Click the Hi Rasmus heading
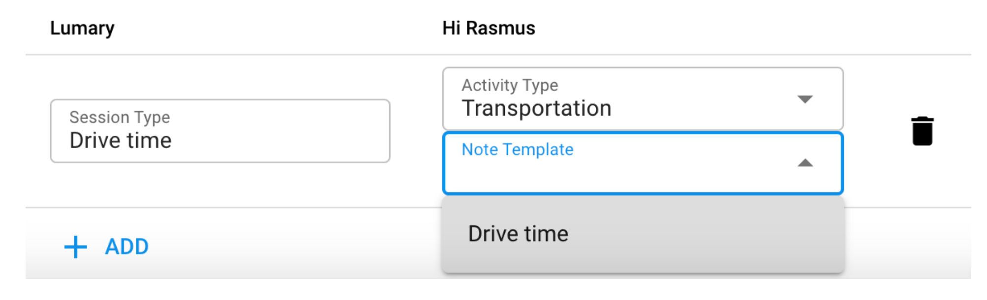 489,28
